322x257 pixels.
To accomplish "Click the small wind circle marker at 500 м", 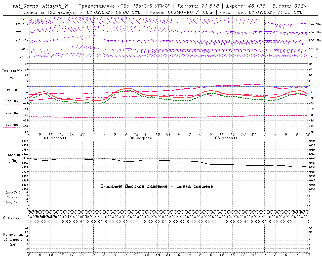I will [x=68, y=49].
